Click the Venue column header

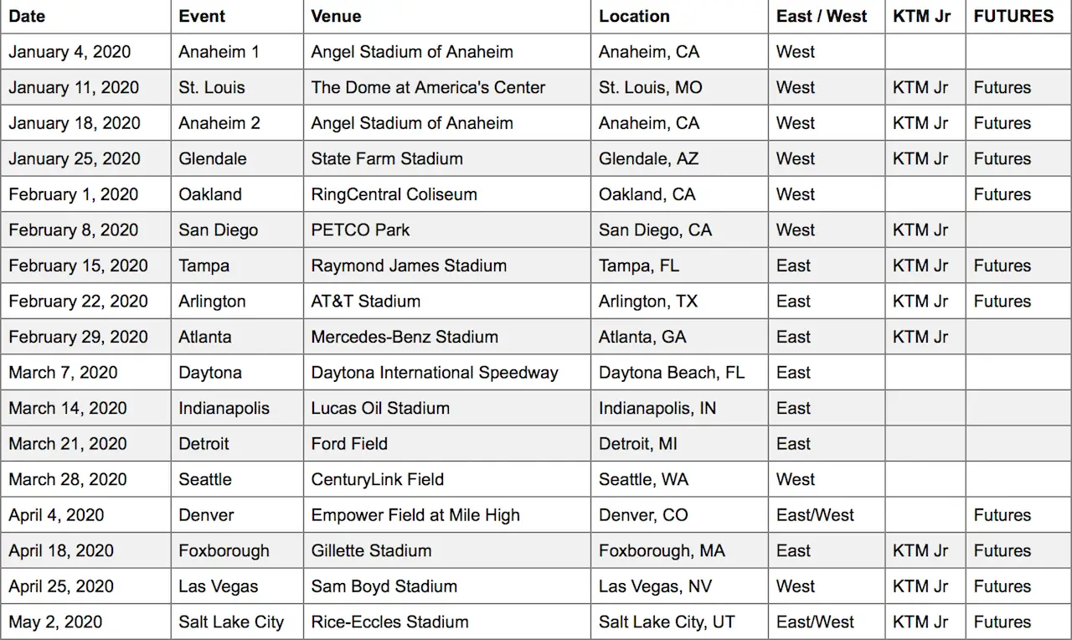(447, 16)
